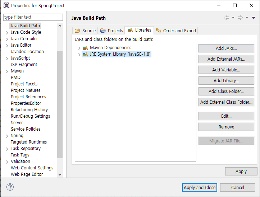
Task: Click Add External Class Folder... button
Action: 226,102
